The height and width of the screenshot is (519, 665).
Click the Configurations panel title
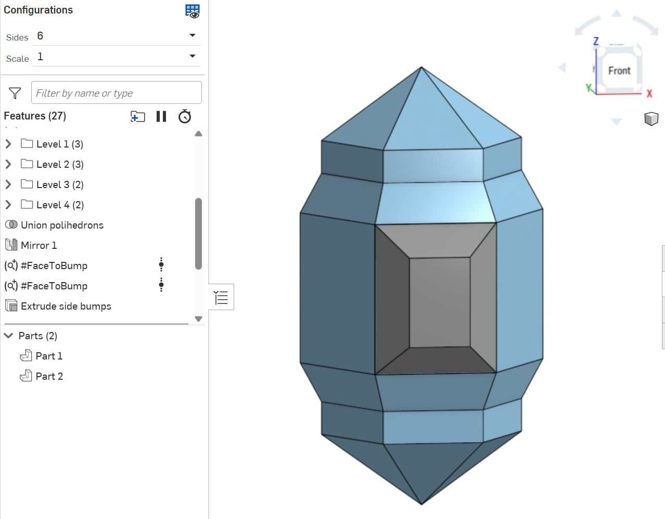click(38, 10)
